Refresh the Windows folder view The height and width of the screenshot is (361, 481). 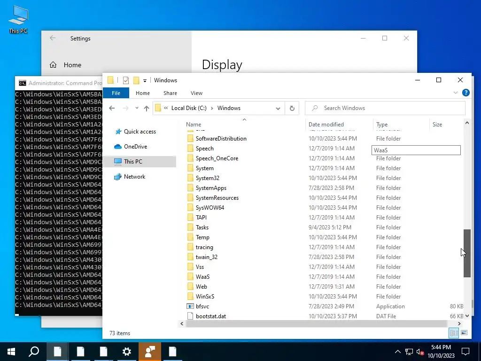point(292,109)
